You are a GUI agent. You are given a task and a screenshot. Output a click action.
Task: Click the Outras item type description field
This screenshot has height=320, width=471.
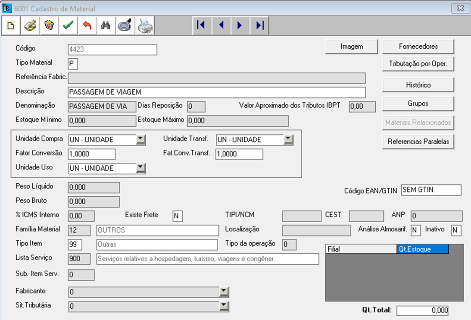tap(157, 245)
